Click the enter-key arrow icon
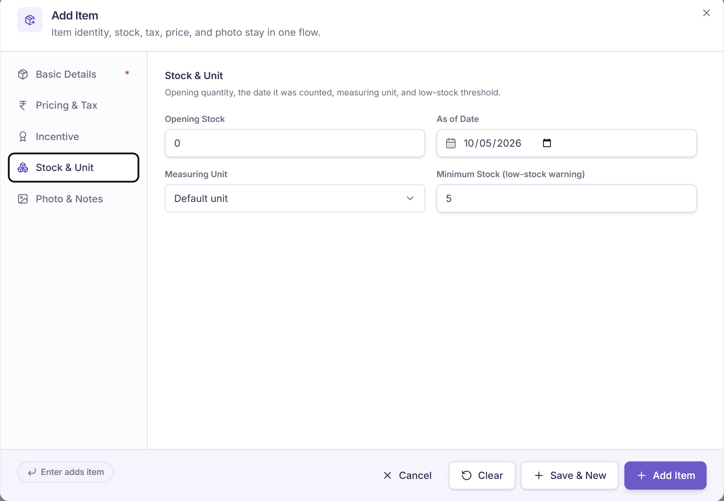Viewport: 724px width, 501px height. [32, 472]
